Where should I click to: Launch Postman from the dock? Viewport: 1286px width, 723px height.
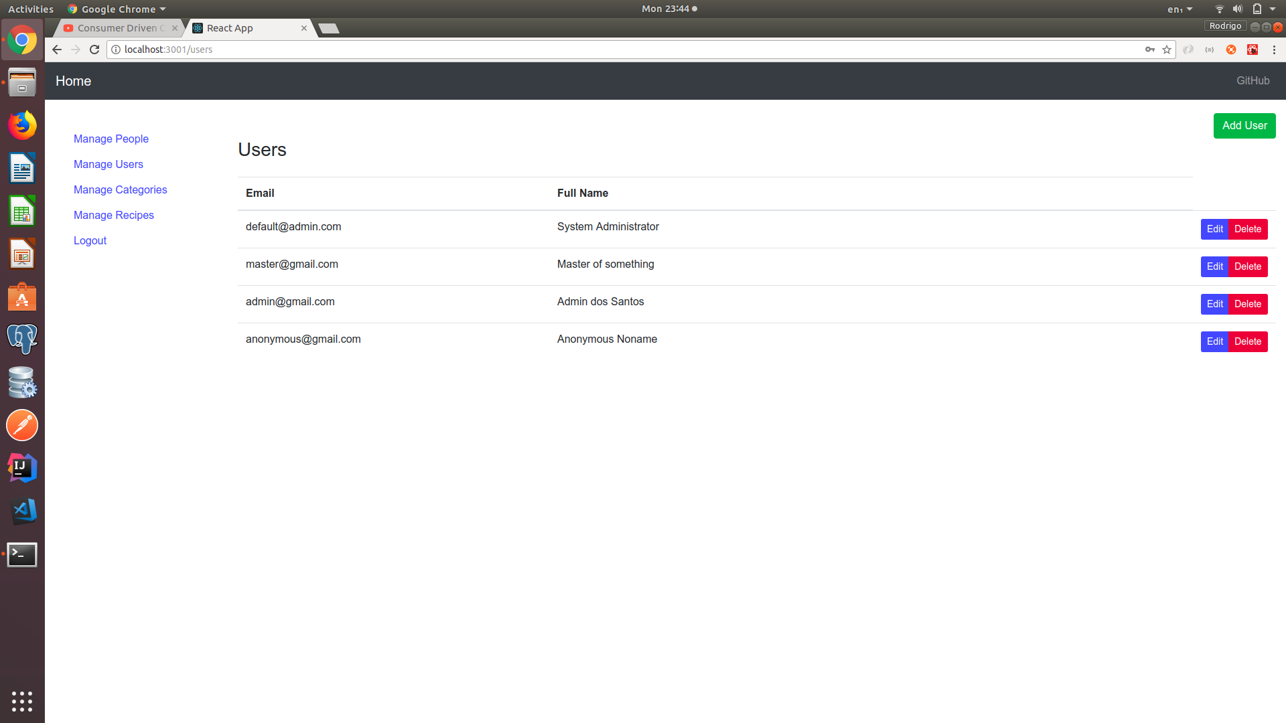(x=22, y=426)
